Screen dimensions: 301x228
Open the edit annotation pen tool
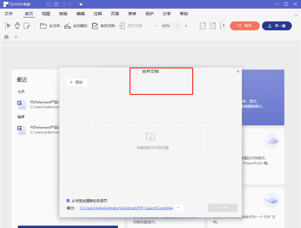click(27, 26)
